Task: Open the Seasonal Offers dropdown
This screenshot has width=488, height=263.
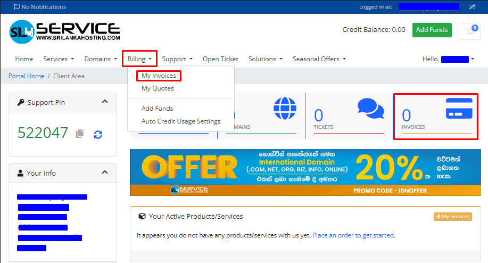Action: 319,59
